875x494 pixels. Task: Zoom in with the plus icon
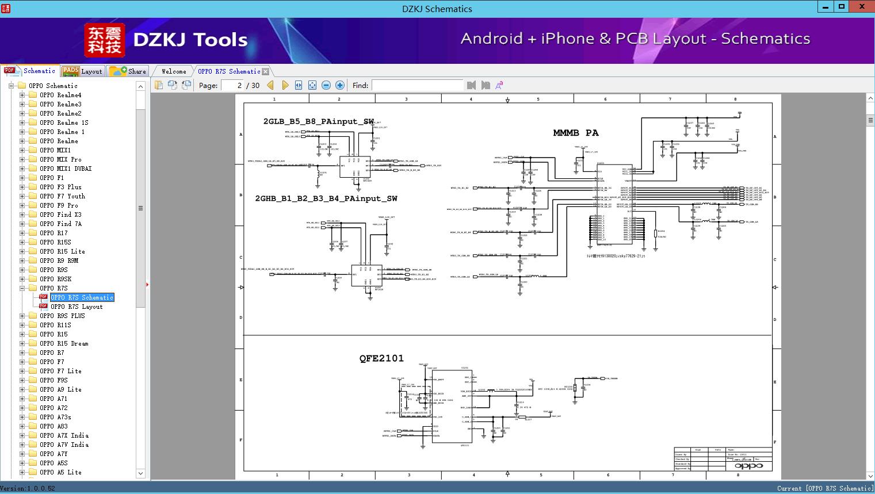340,85
